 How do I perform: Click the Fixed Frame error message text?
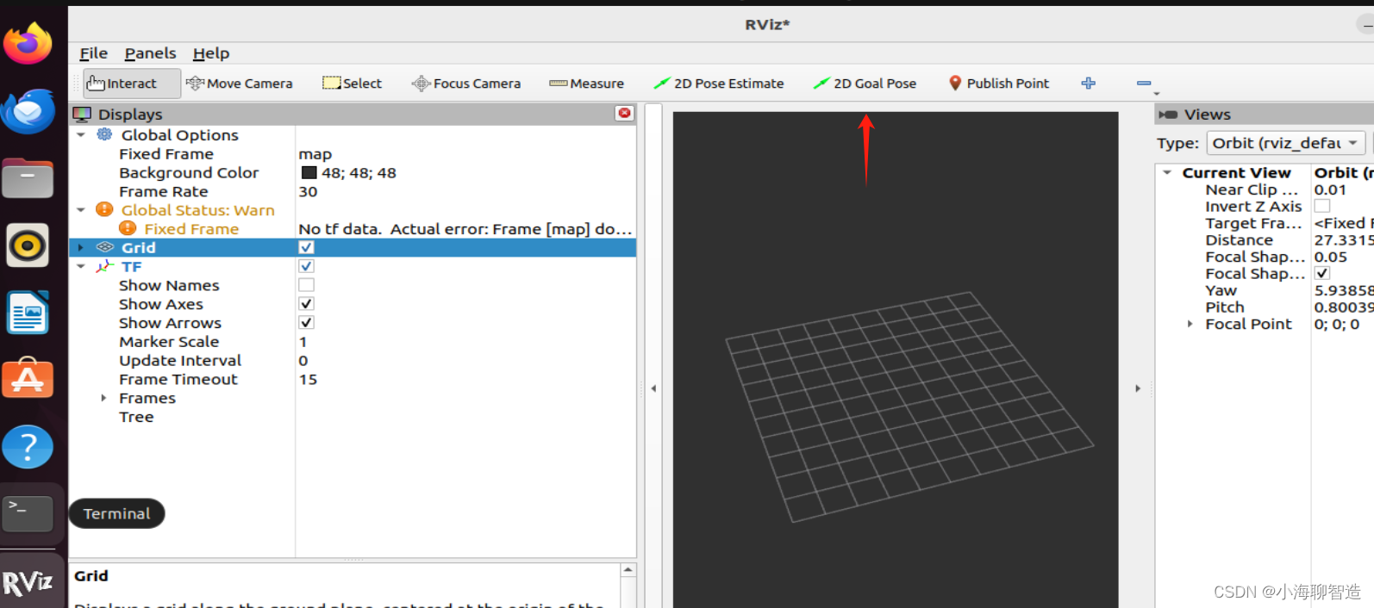tap(465, 228)
